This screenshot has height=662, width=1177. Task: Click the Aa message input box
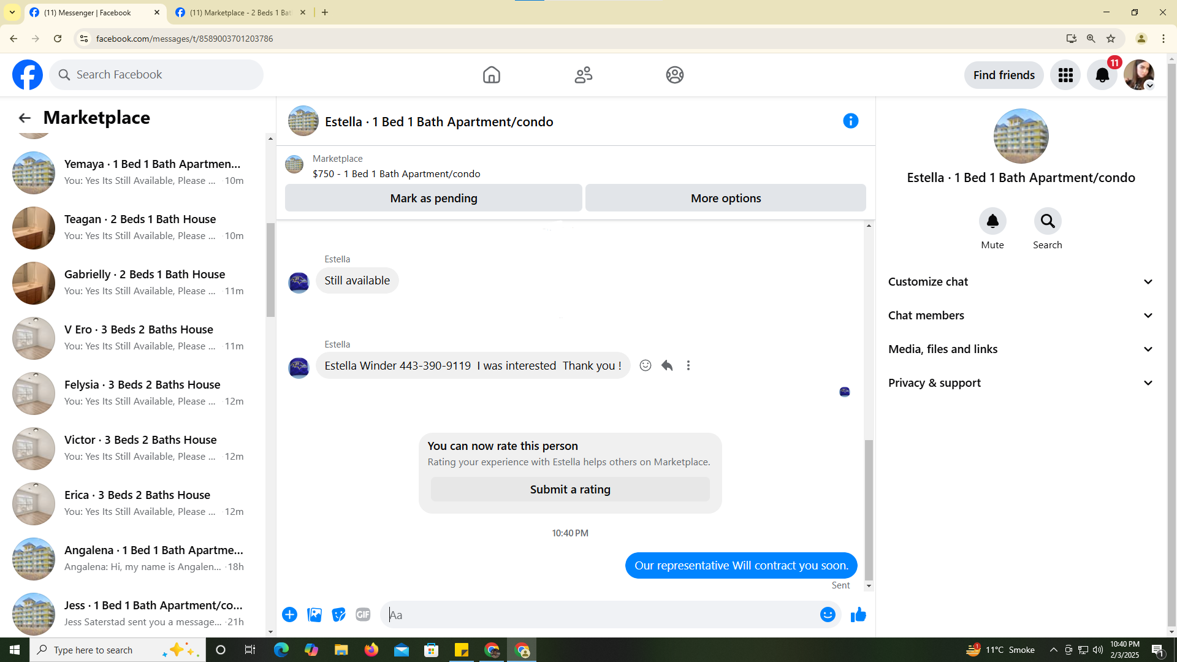[x=601, y=615]
